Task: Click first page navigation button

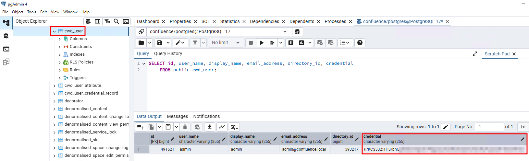Action: click(x=523, y=127)
